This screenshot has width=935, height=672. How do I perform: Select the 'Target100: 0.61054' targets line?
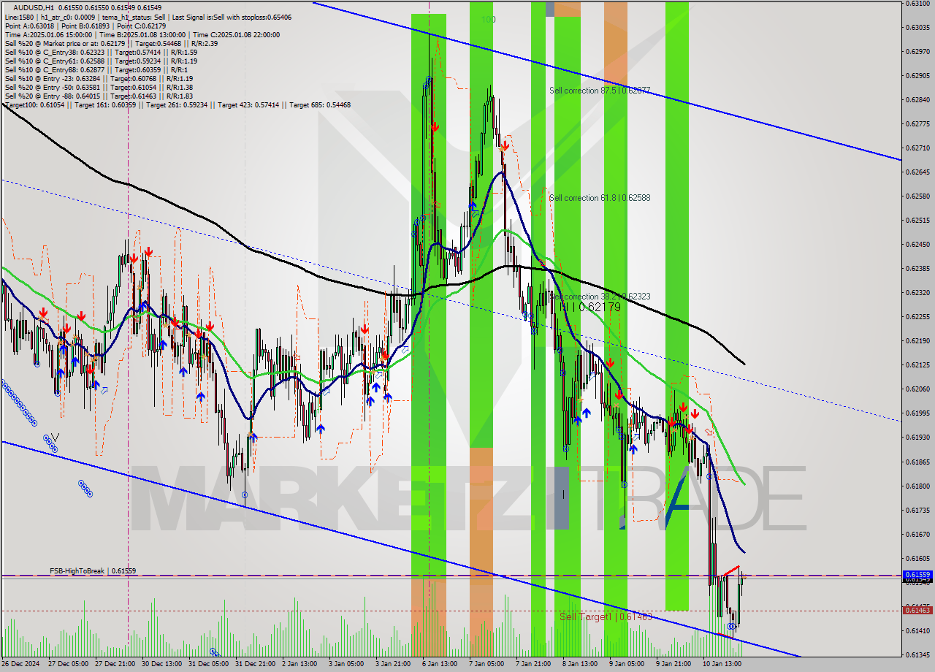point(178,104)
